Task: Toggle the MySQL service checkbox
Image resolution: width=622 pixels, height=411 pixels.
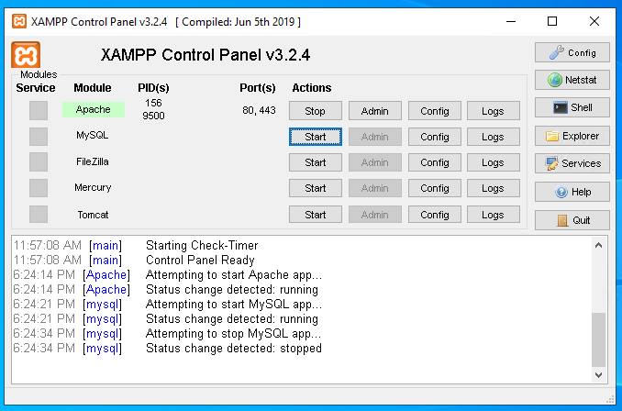Action: [x=39, y=137]
